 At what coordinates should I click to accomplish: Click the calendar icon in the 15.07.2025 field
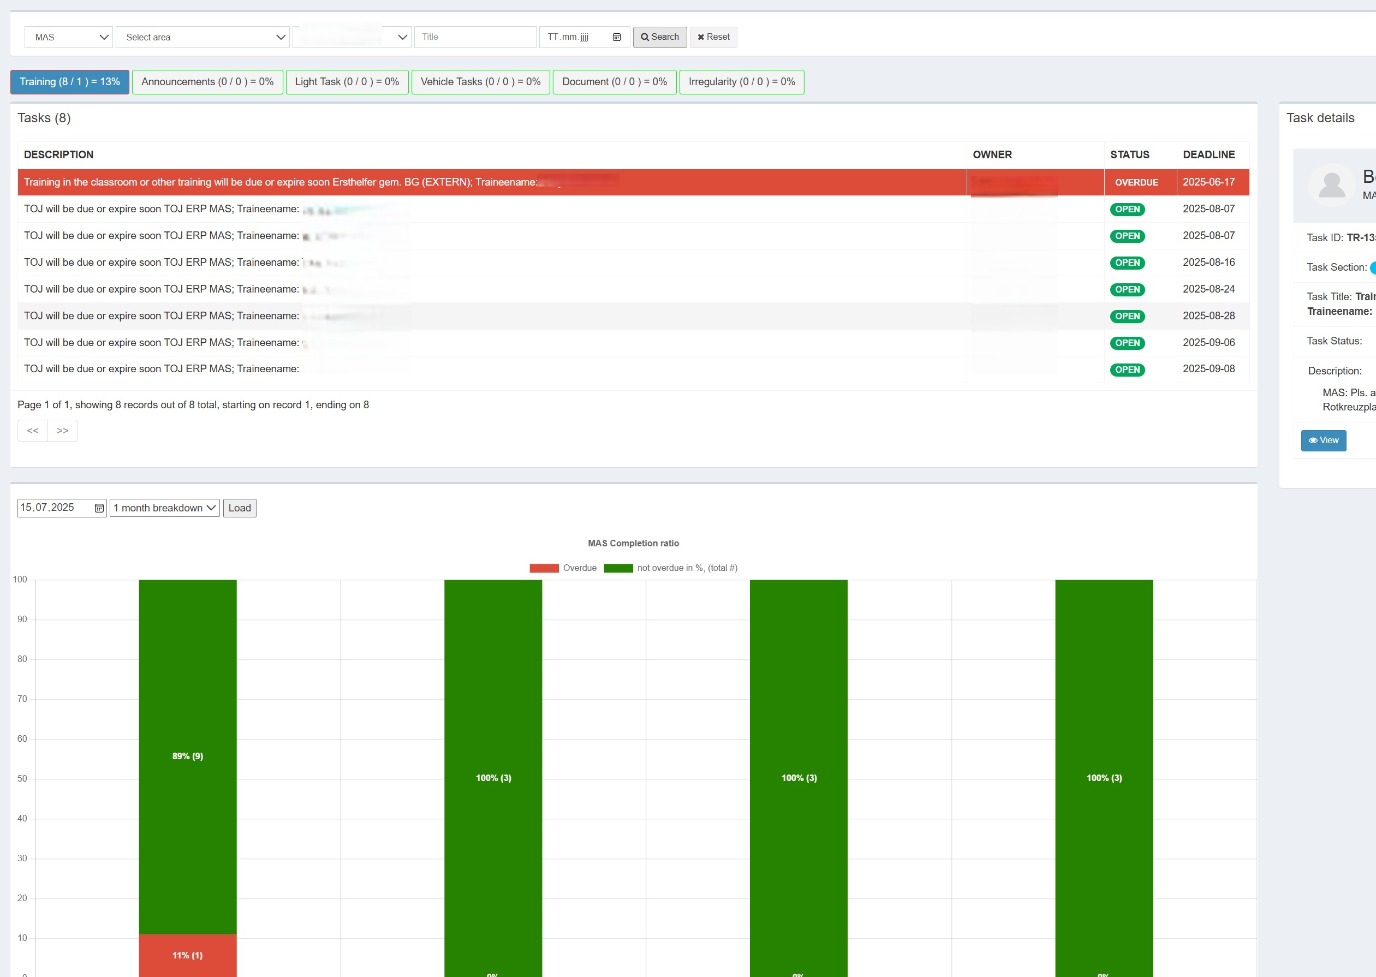(99, 508)
